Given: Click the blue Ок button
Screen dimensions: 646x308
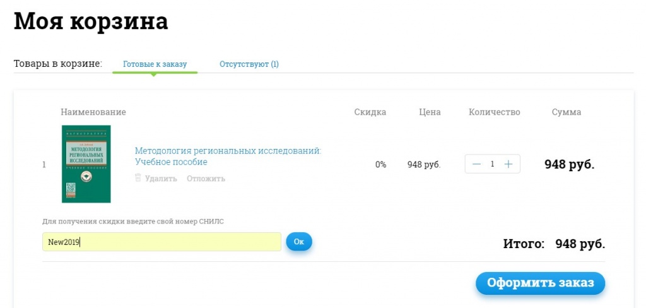Looking at the screenshot, I should 299,242.
